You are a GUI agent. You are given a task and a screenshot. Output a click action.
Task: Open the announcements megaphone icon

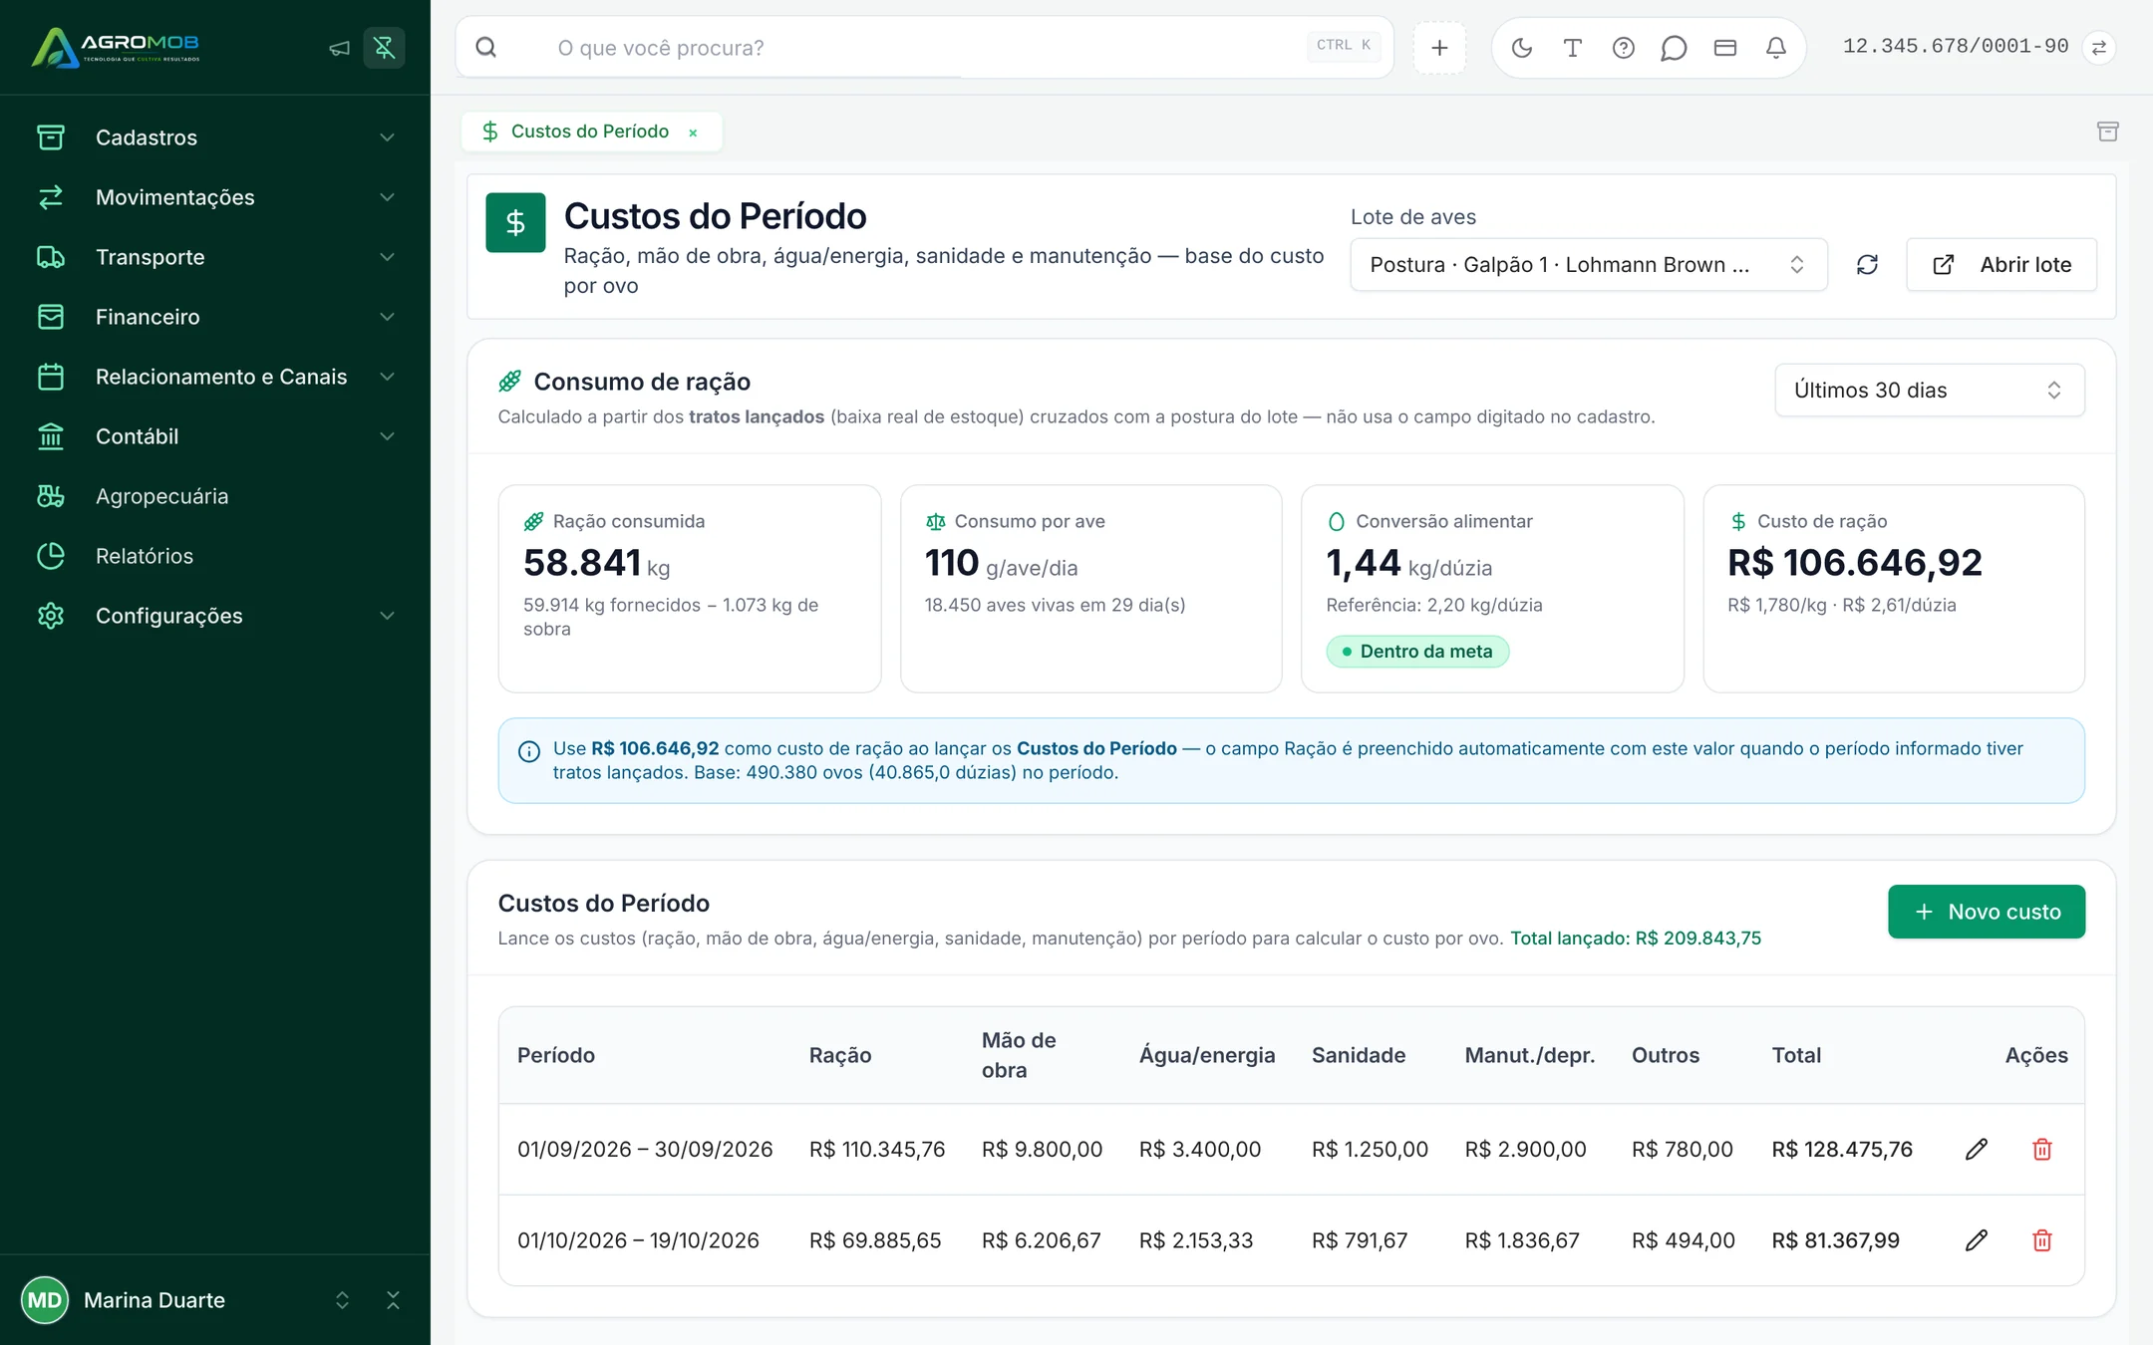[x=340, y=48]
